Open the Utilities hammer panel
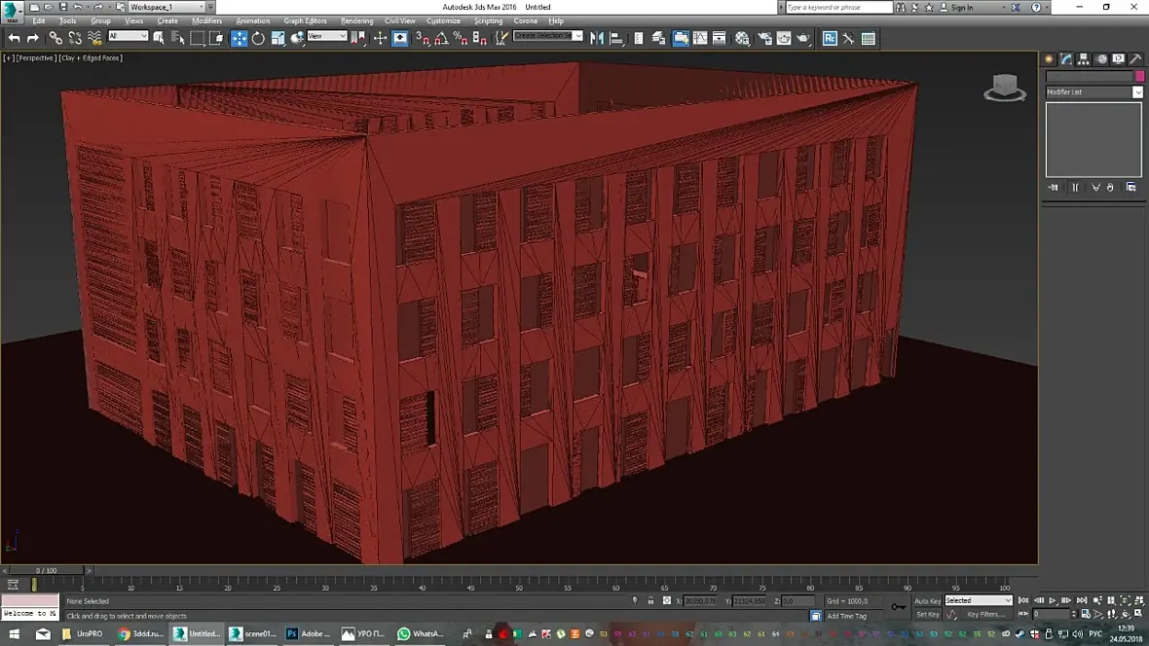The width and height of the screenshot is (1149, 646). (1135, 58)
